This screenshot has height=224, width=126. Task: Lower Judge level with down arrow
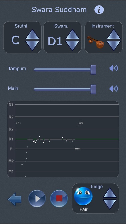point(110,204)
